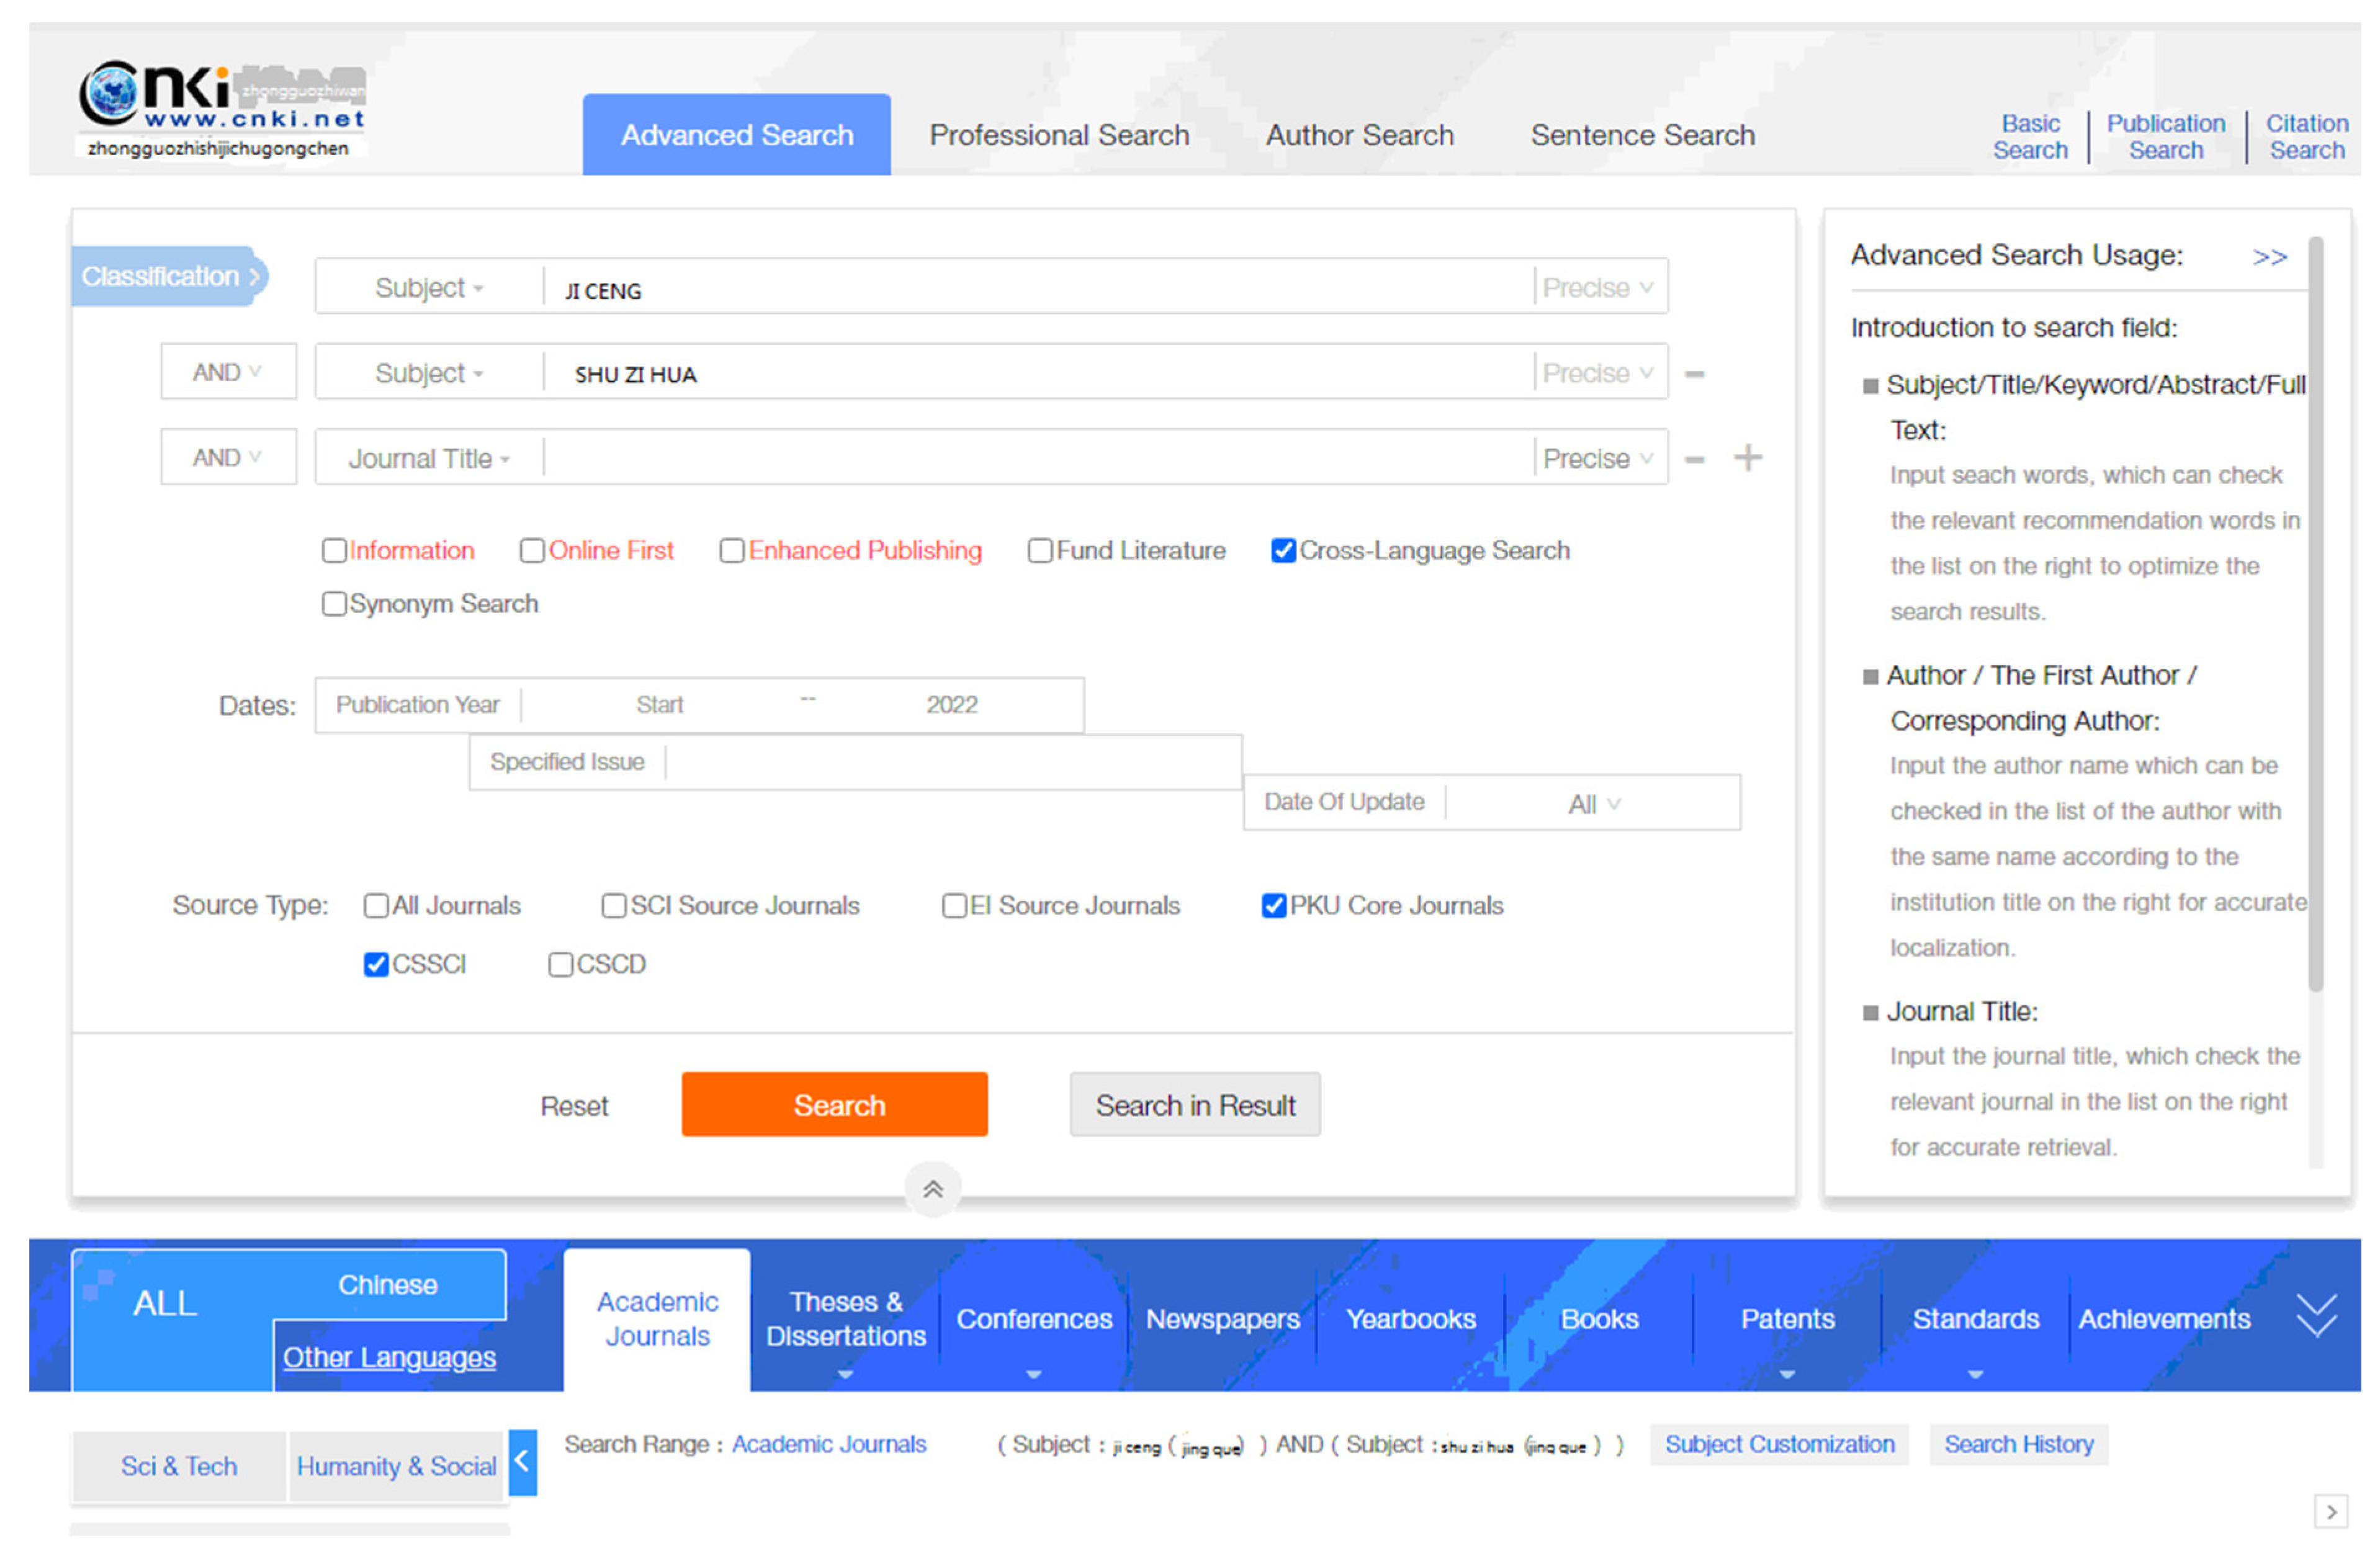Uncheck the CSSCI checkbox
The width and height of the screenshot is (2380, 1564).
tap(376, 964)
